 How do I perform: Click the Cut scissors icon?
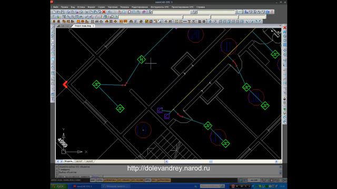[x=87, y=12]
